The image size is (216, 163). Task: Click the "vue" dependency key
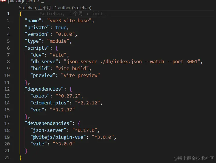37,110
